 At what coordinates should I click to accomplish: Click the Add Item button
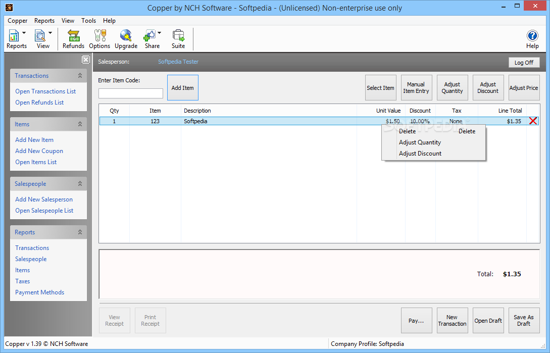click(x=182, y=88)
